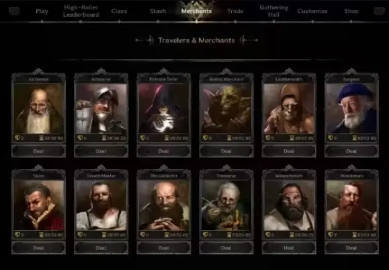Click Deal under the Leathersmith
The image size is (389, 270).
click(289, 151)
